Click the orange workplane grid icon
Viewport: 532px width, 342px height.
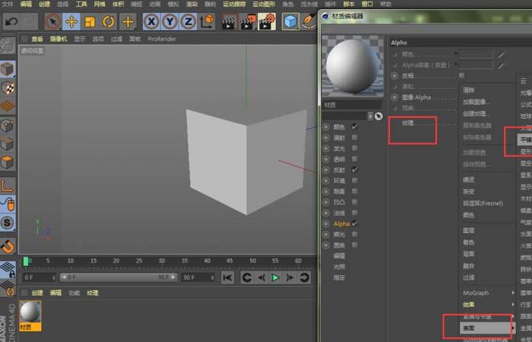8,106
